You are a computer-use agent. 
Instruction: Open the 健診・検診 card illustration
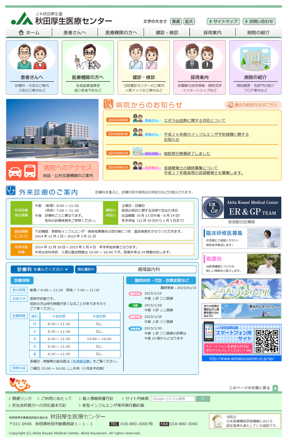(x=143, y=57)
